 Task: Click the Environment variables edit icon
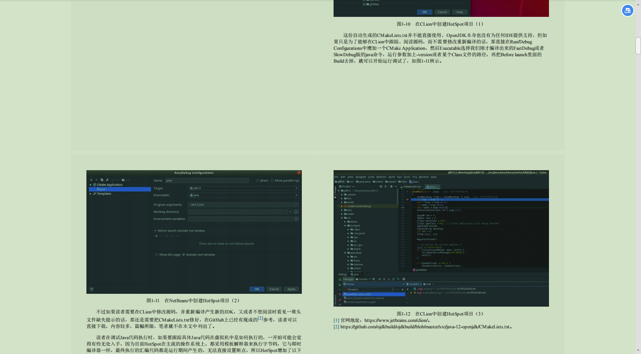pos(296,219)
